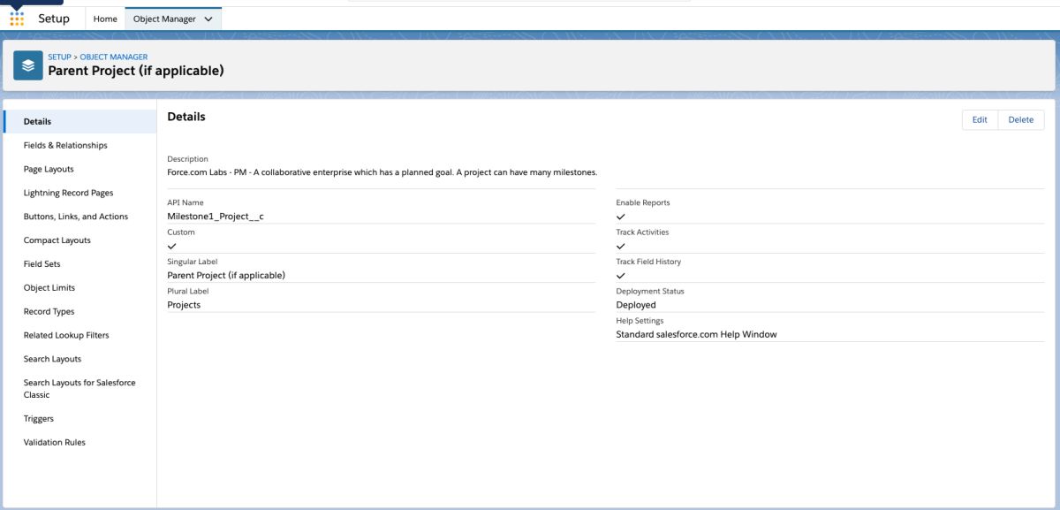
Task: Click the API name Milestone1_Project__c
Action: tap(216, 217)
